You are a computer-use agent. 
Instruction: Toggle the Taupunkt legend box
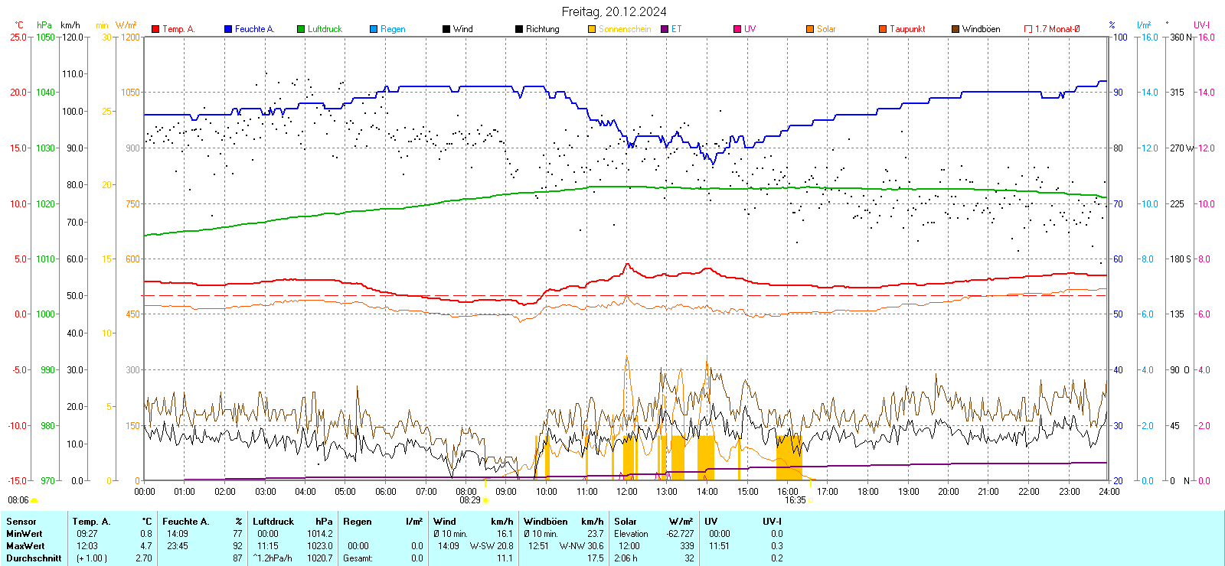tap(883, 29)
